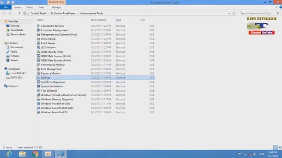This screenshot has height=158, width=282.
Task: Expand the ribbon with the chevron
Action: tap(276, 7)
